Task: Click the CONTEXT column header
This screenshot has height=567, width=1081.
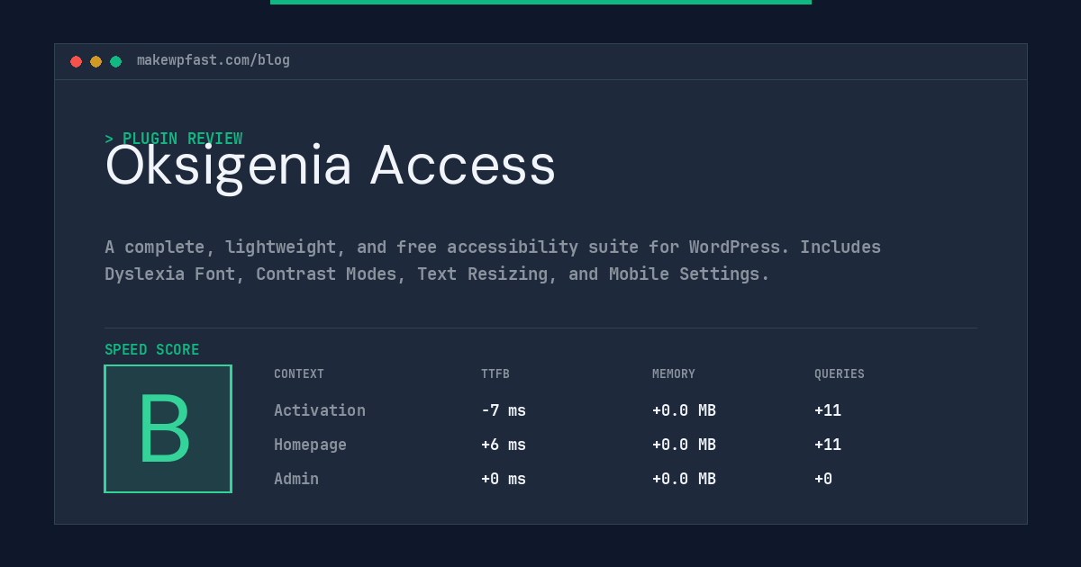Action: [x=299, y=373]
